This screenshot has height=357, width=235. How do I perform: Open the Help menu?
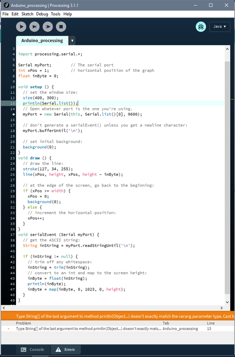pos(68,14)
